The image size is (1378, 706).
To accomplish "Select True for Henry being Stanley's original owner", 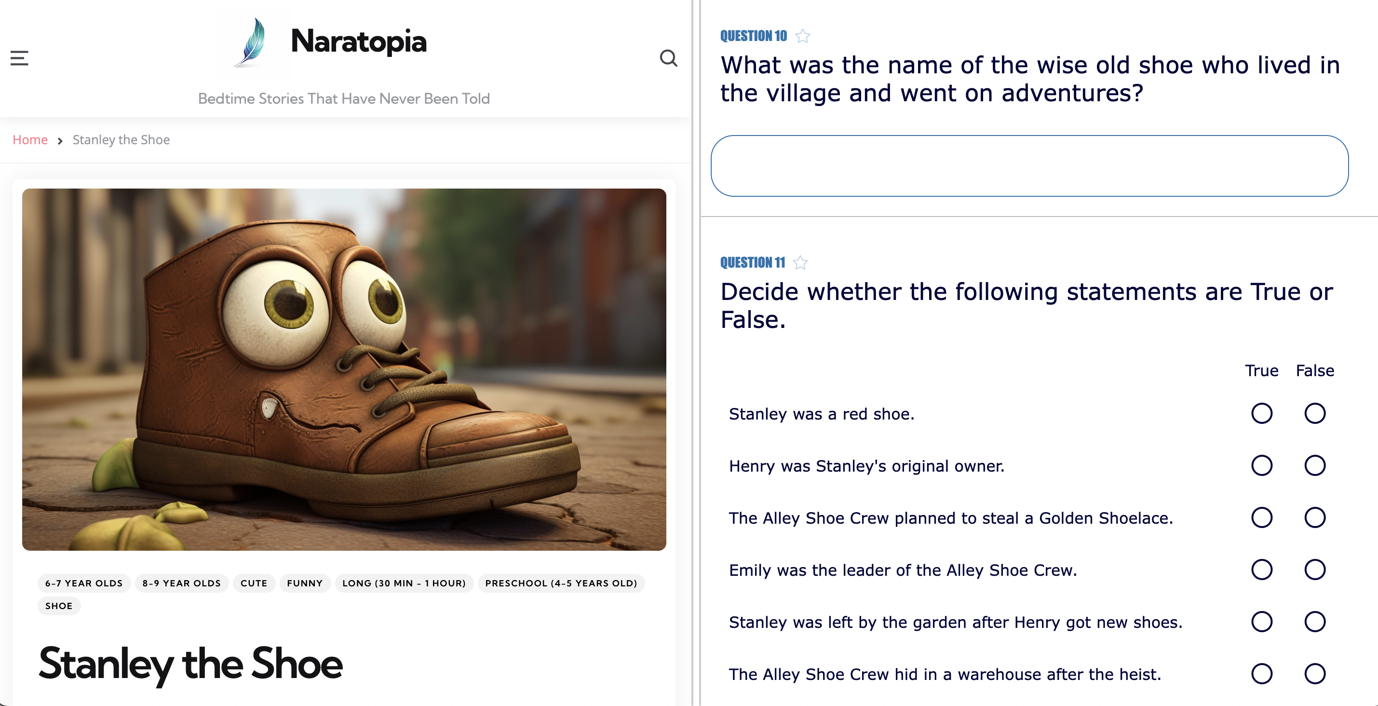I will (x=1262, y=465).
